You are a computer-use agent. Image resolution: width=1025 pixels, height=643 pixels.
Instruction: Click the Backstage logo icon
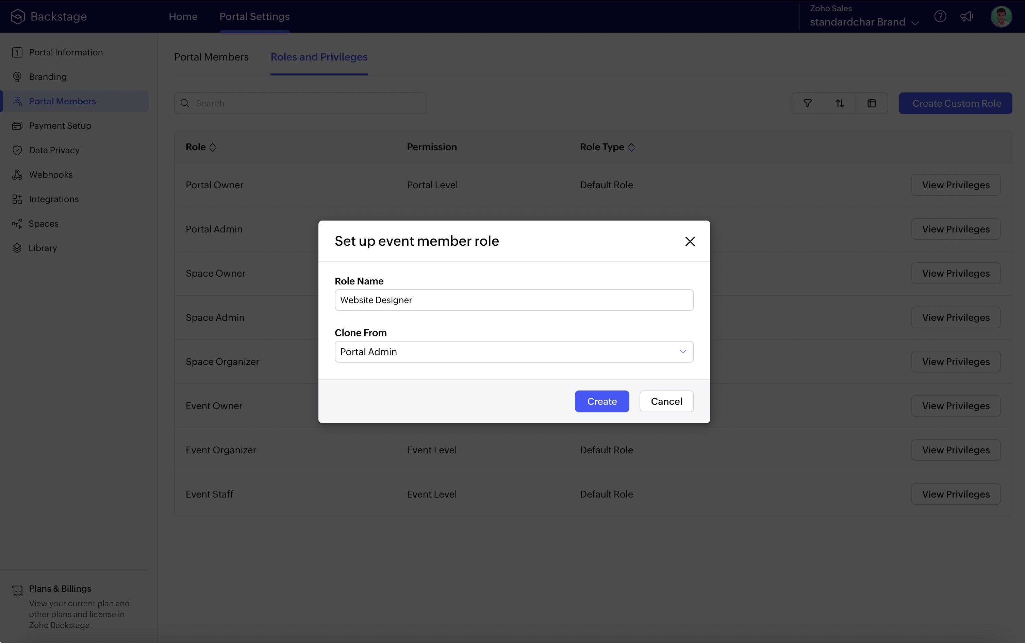coord(17,17)
